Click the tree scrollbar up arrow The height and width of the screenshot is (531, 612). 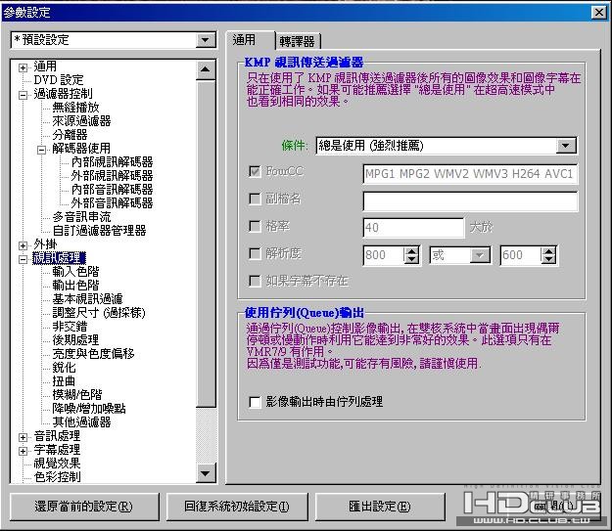(x=206, y=69)
